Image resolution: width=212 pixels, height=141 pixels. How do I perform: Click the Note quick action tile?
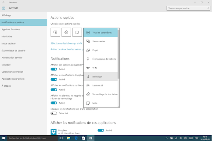(x=77, y=32)
